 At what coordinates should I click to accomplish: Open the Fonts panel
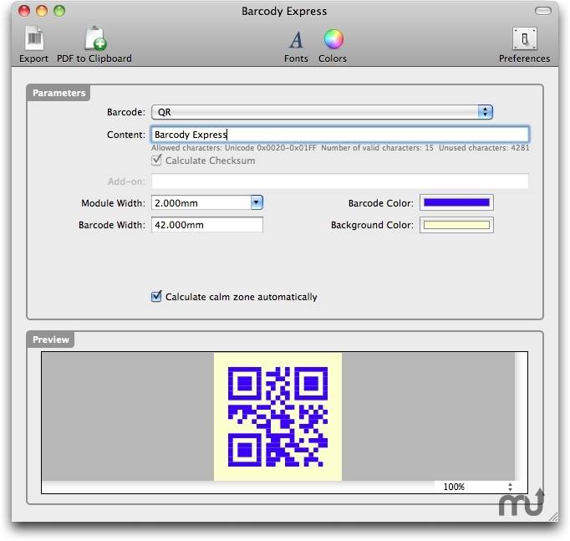click(x=296, y=39)
